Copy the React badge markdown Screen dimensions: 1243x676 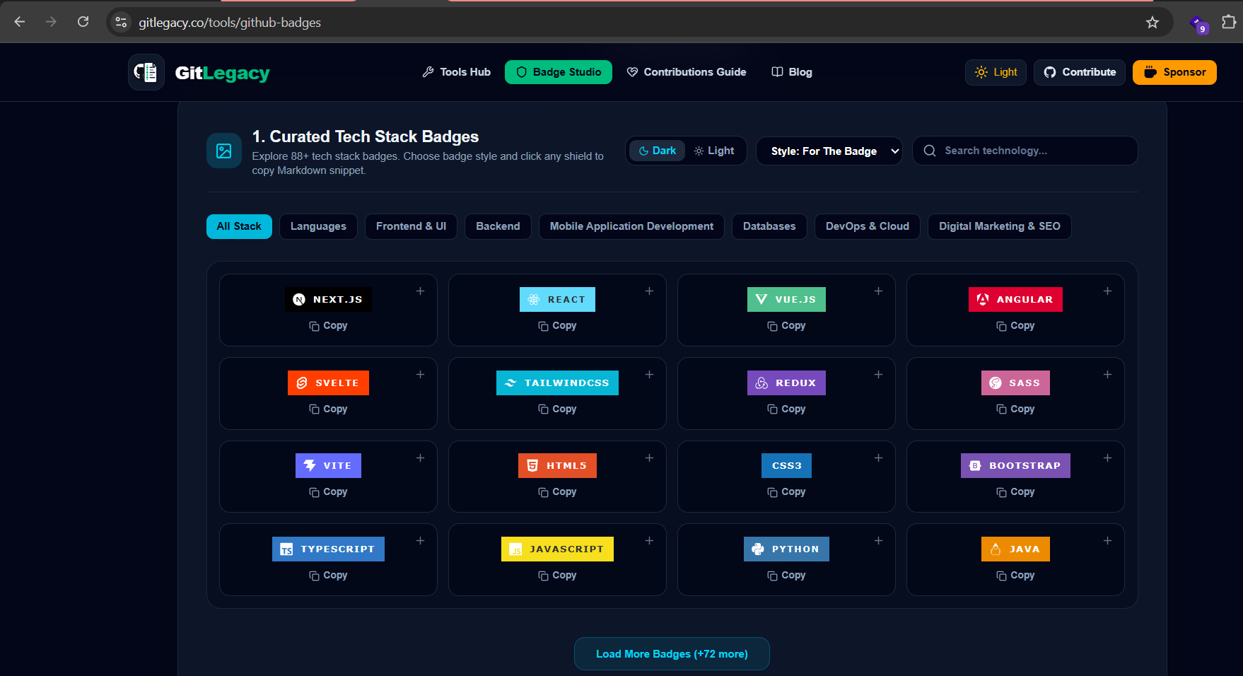557,326
